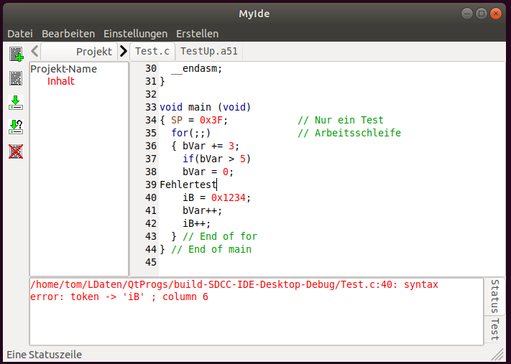This screenshot has height=364, width=511.
Task: Click the 'void main (void)' line
Action: tap(205, 107)
